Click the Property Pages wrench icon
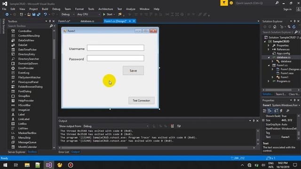This screenshot has height=169, width=301. point(288,111)
